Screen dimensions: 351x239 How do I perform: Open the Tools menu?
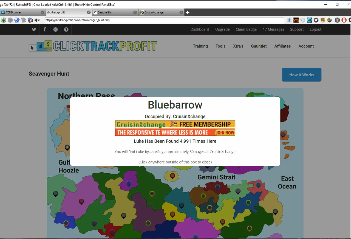(x=220, y=46)
